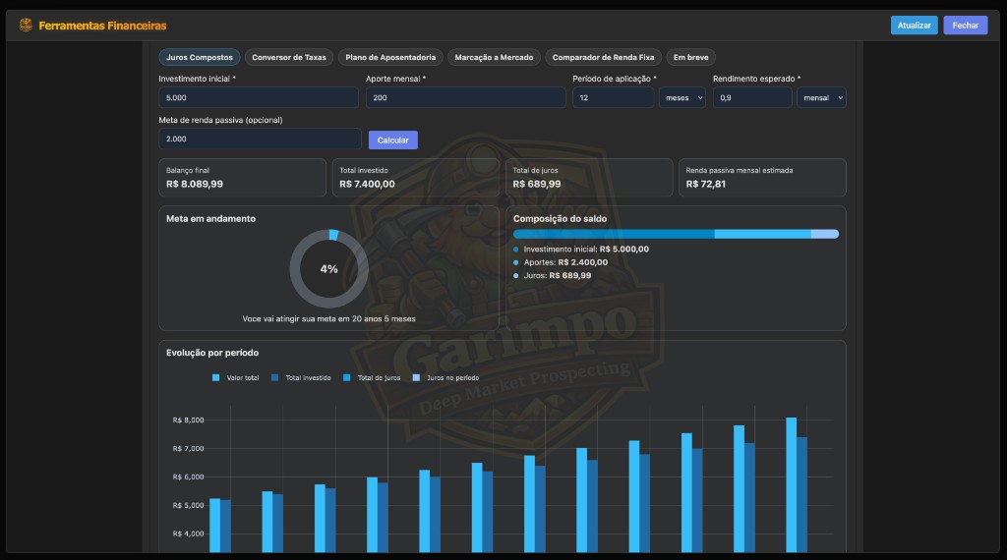The image size is (1007, 560).
Task: Click the Juros legend dot
Action: click(515, 276)
